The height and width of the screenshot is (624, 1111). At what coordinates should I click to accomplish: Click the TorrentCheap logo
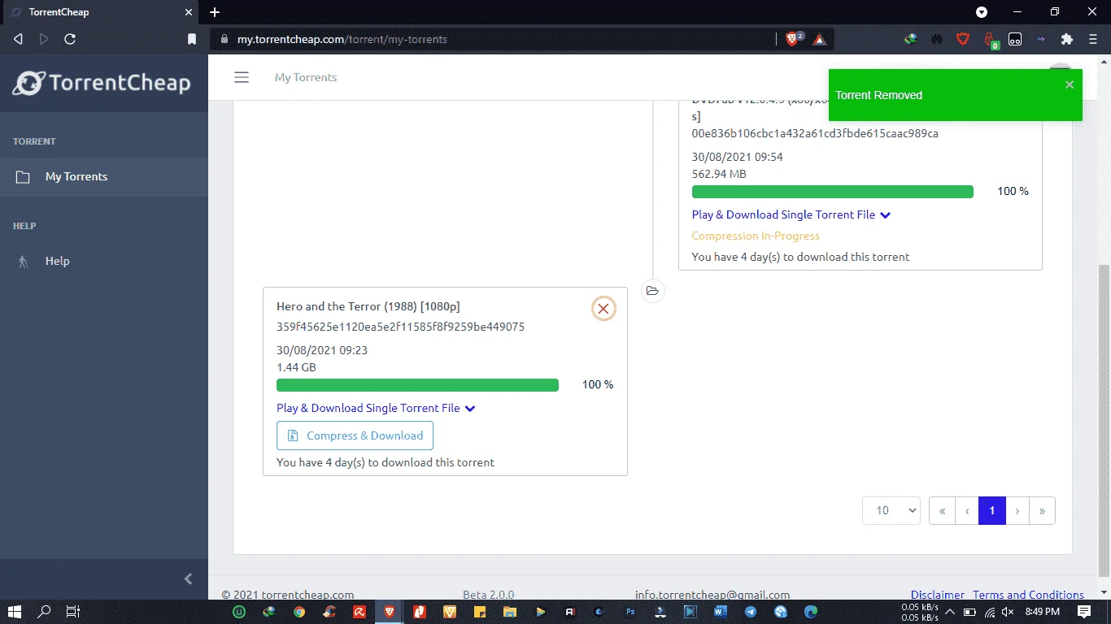pyautogui.click(x=102, y=83)
